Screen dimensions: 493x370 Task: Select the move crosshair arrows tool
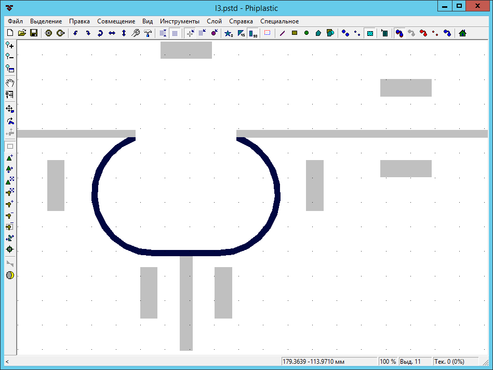pos(10,109)
